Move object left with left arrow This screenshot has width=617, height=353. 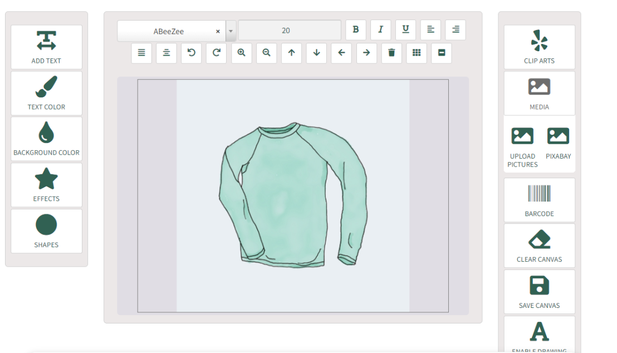click(x=341, y=53)
